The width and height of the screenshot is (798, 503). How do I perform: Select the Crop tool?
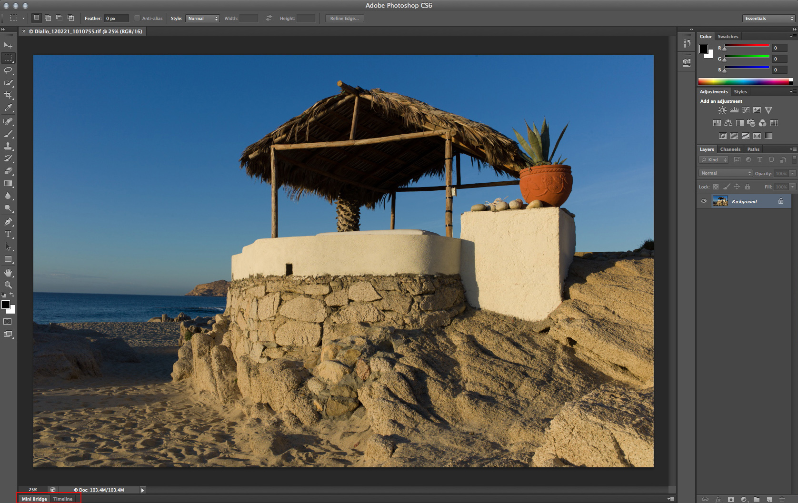8,95
